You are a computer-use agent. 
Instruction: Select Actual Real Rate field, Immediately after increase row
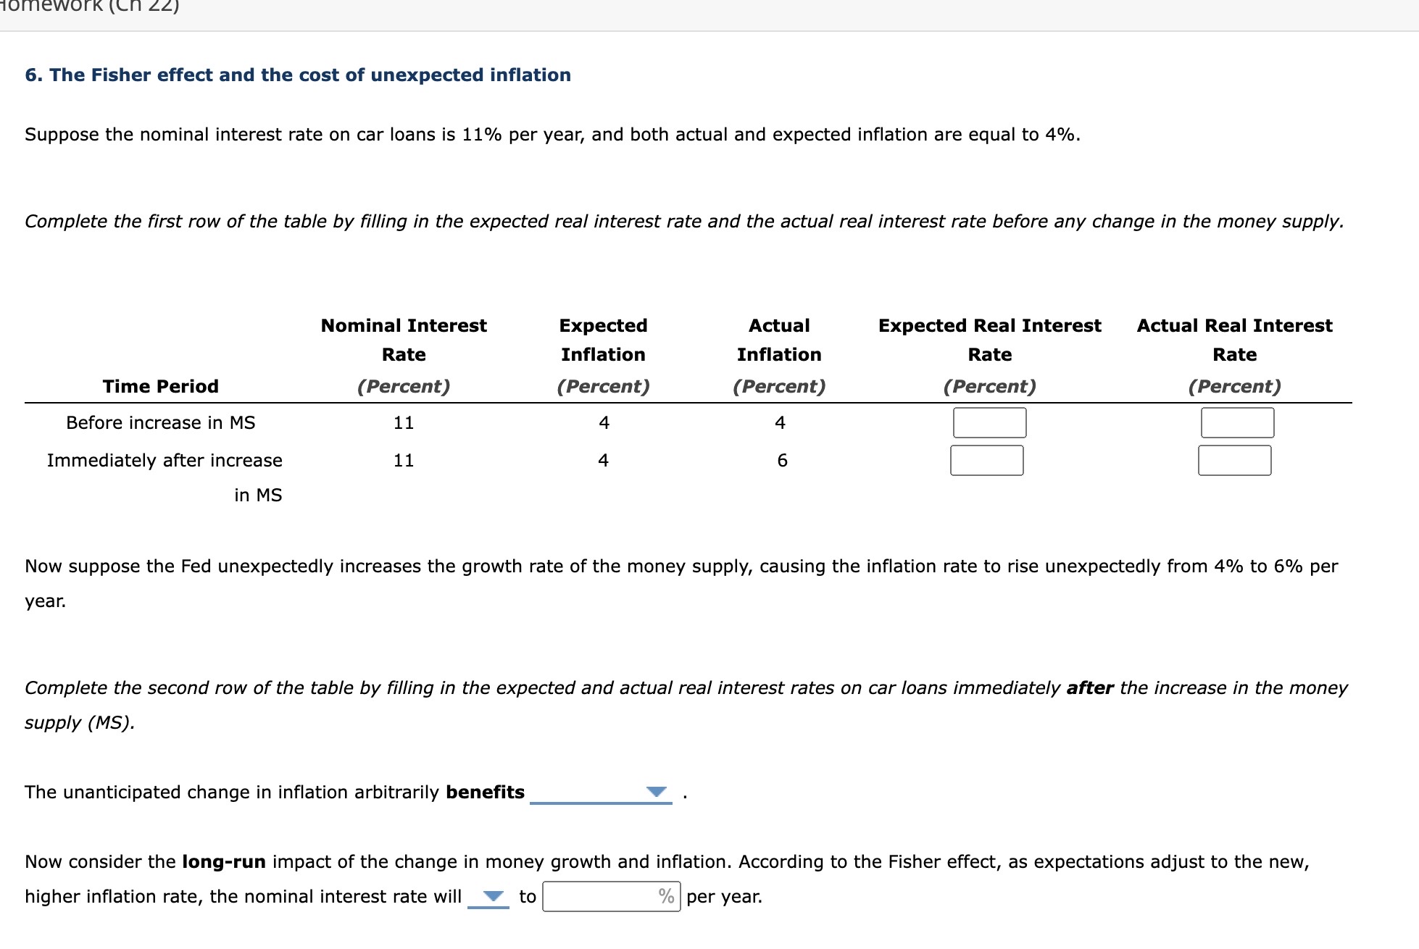point(1234,460)
